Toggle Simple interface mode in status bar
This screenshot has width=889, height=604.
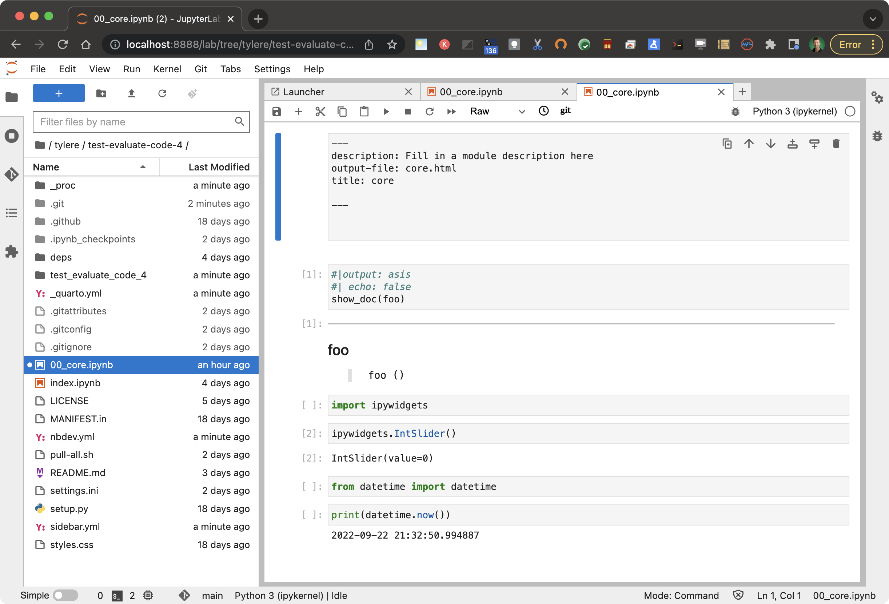[65, 595]
